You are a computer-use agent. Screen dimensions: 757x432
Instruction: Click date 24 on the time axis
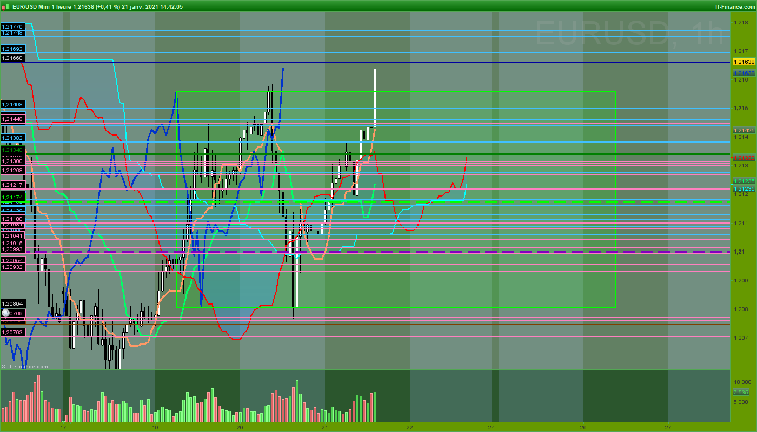pyautogui.click(x=491, y=427)
